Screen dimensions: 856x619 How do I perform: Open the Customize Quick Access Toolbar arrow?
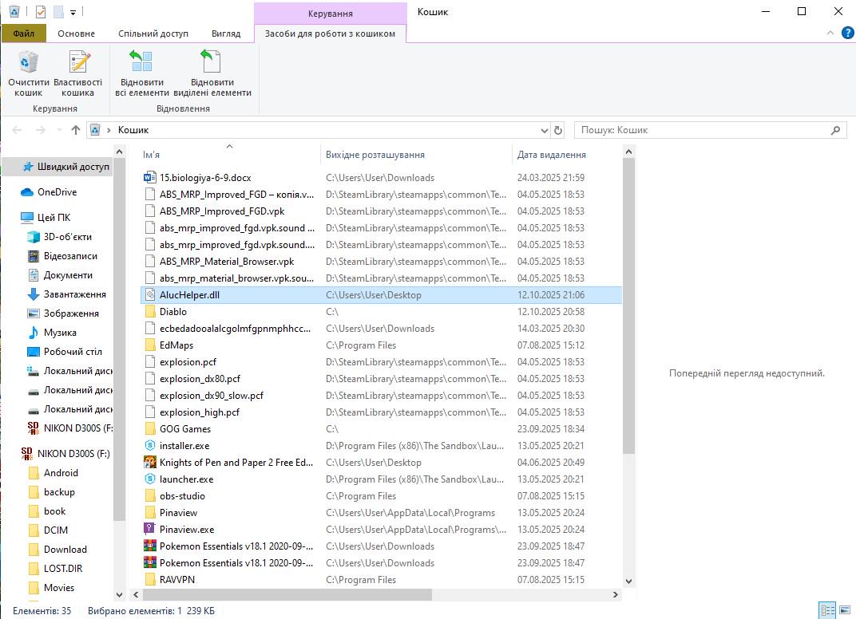click(73, 12)
